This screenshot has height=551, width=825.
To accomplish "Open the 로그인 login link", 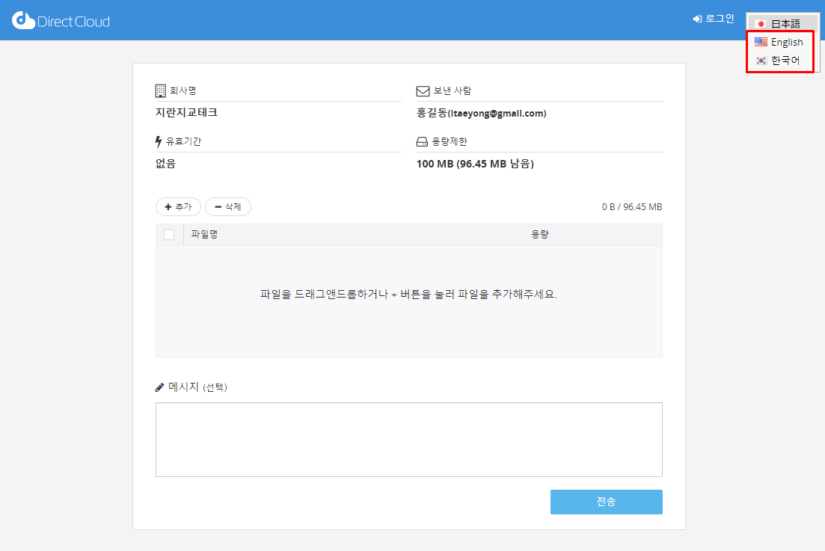I will point(714,19).
